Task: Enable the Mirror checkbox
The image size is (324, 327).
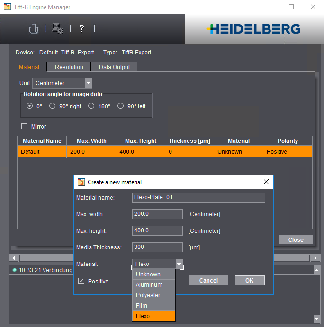Action: [x=25, y=126]
